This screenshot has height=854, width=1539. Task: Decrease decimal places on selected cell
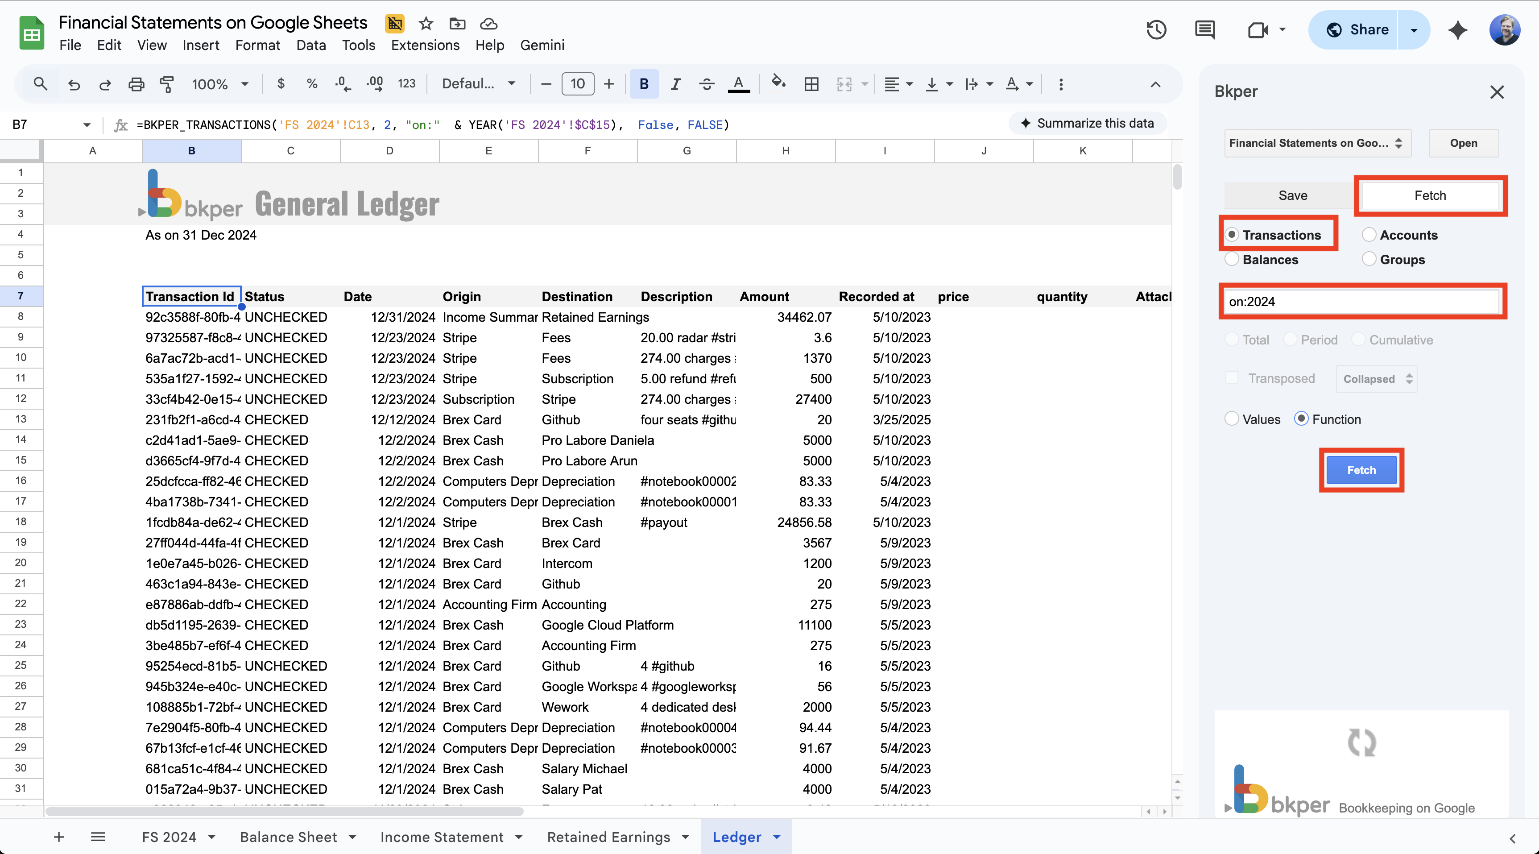342,84
